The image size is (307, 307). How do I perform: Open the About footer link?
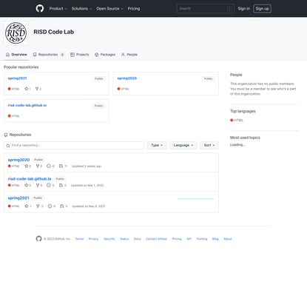tap(228, 239)
